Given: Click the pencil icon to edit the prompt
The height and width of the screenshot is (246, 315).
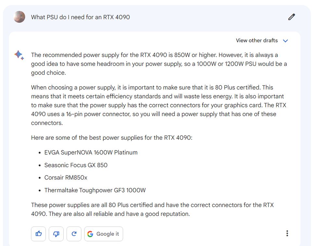Looking at the screenshot, I should pyautogui.click(x=292, y=17).
